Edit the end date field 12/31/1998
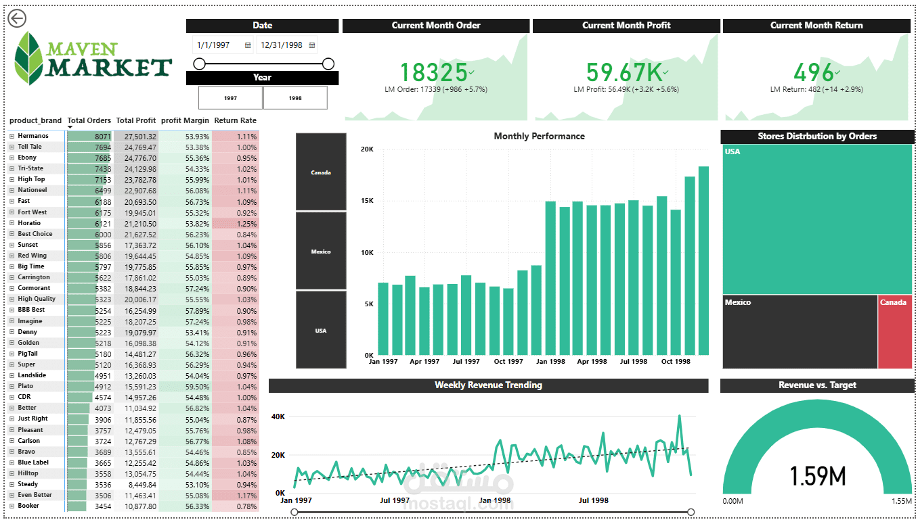Image resolution: width=918 pixels, height=524 pixels. [282, 45]
